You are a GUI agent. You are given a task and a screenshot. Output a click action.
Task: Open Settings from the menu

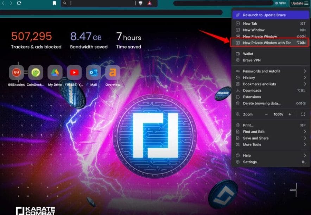[x=271, y=162]
